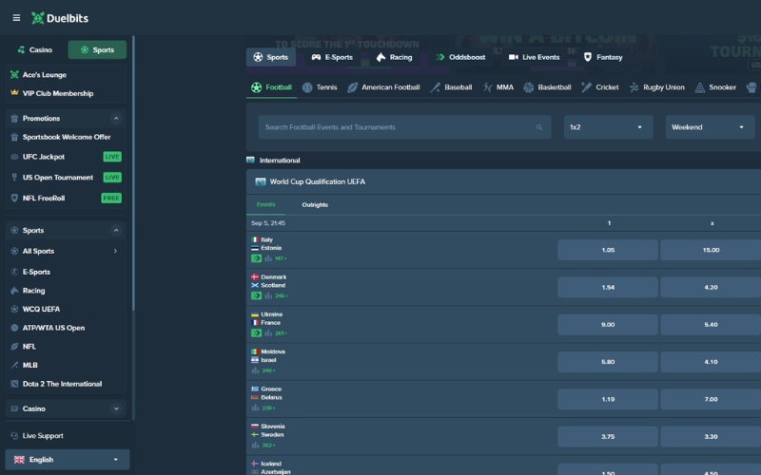
Task: Open the English language dropdown
Action: [x=67, y=460]
